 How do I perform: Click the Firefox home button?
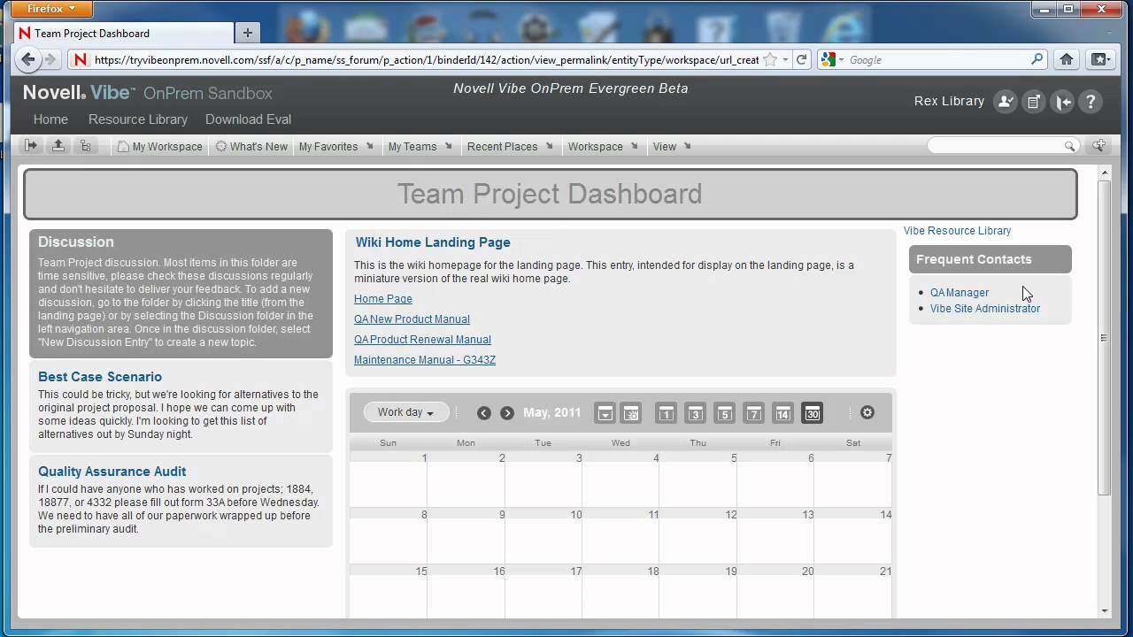1067,59
